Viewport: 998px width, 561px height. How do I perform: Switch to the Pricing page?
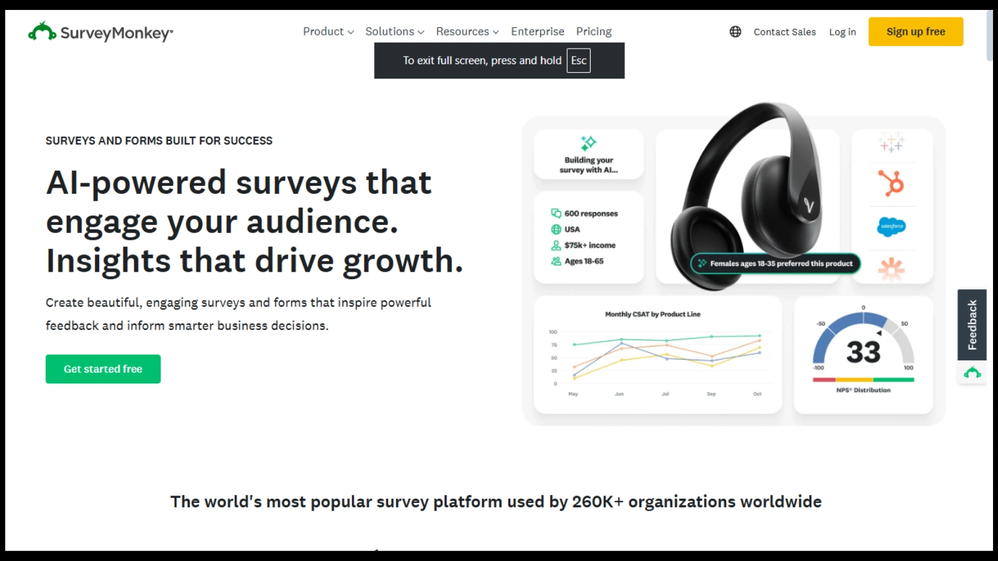pyautogui.click(x=593, y=31)
